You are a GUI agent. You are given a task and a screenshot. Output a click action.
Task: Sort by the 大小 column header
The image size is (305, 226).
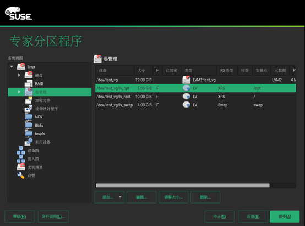[143, 70]
